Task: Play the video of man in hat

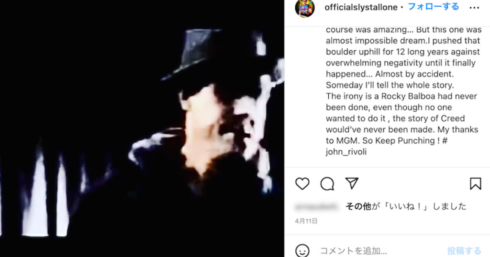Action: click(142, 128)
